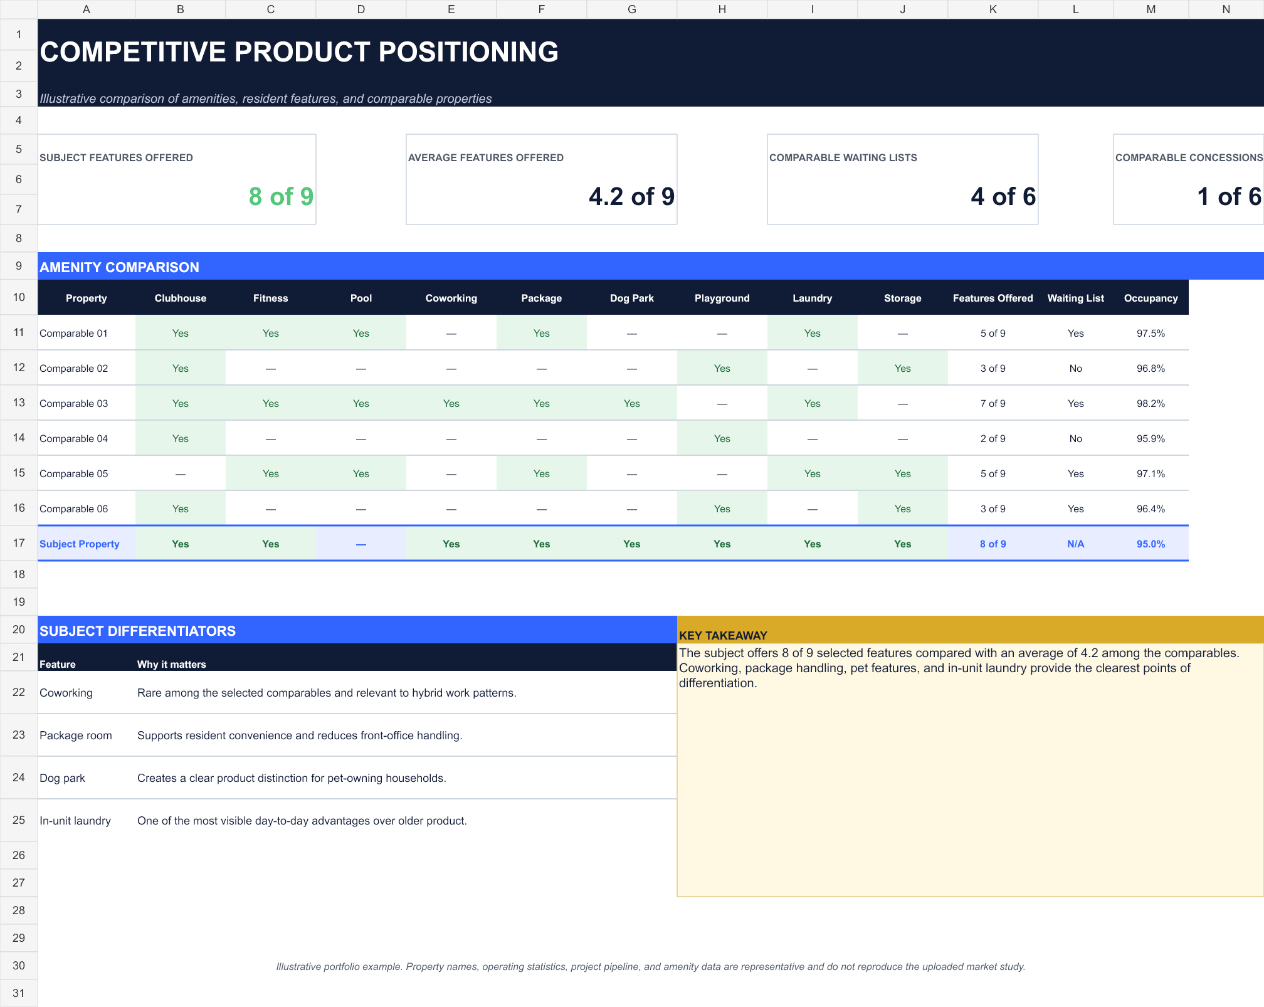Click AVERAGE FEATURES OFFERED label

coord(486,157)
